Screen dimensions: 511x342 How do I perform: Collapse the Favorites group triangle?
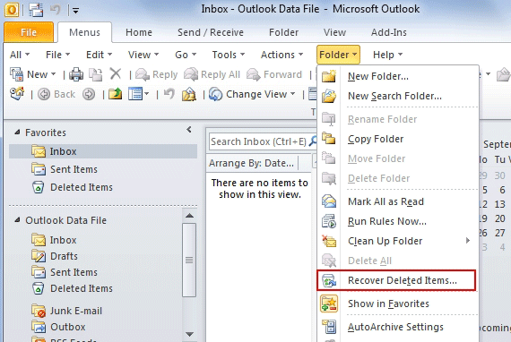click(x=17, y=133)
